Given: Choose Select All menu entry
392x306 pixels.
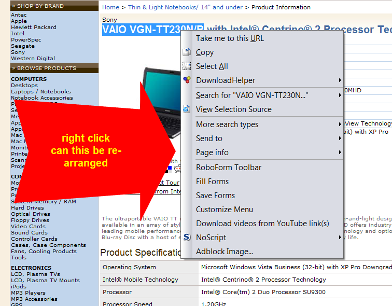Looking at the screenshot, I should [262, 66].
